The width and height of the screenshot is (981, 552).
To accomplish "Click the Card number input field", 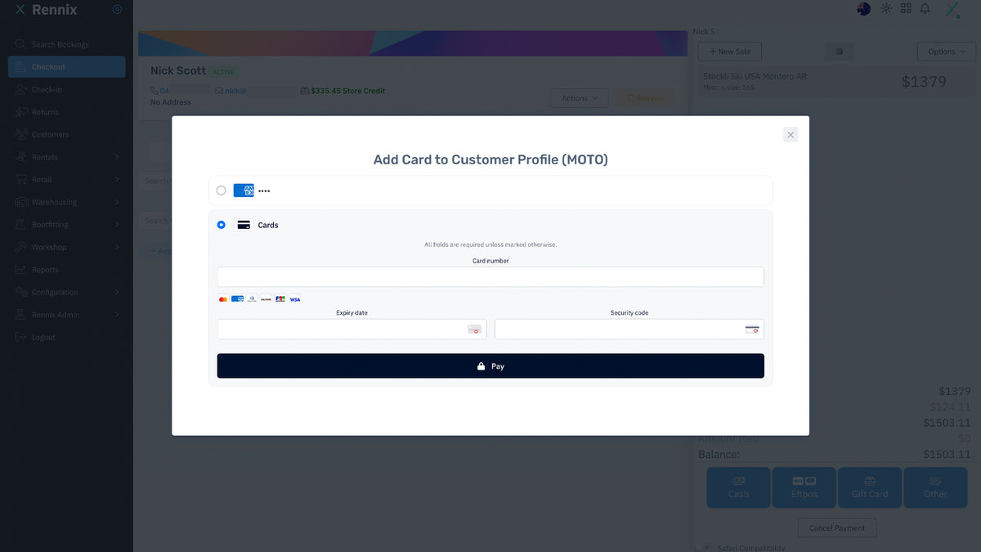I will [490, 276].
